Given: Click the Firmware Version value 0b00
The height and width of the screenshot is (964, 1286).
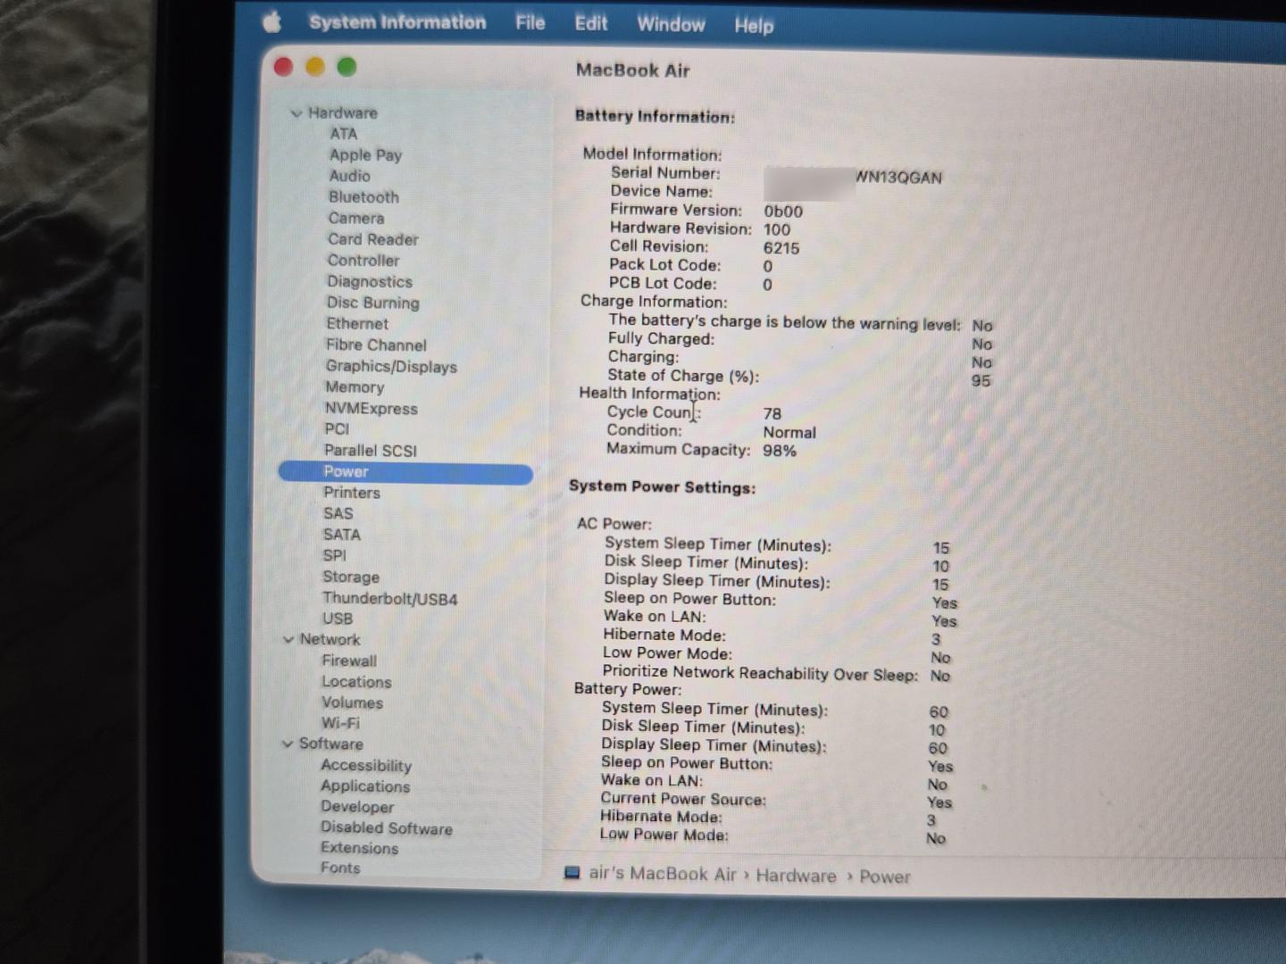Looking at the screenshot, I should pos(783,212).
